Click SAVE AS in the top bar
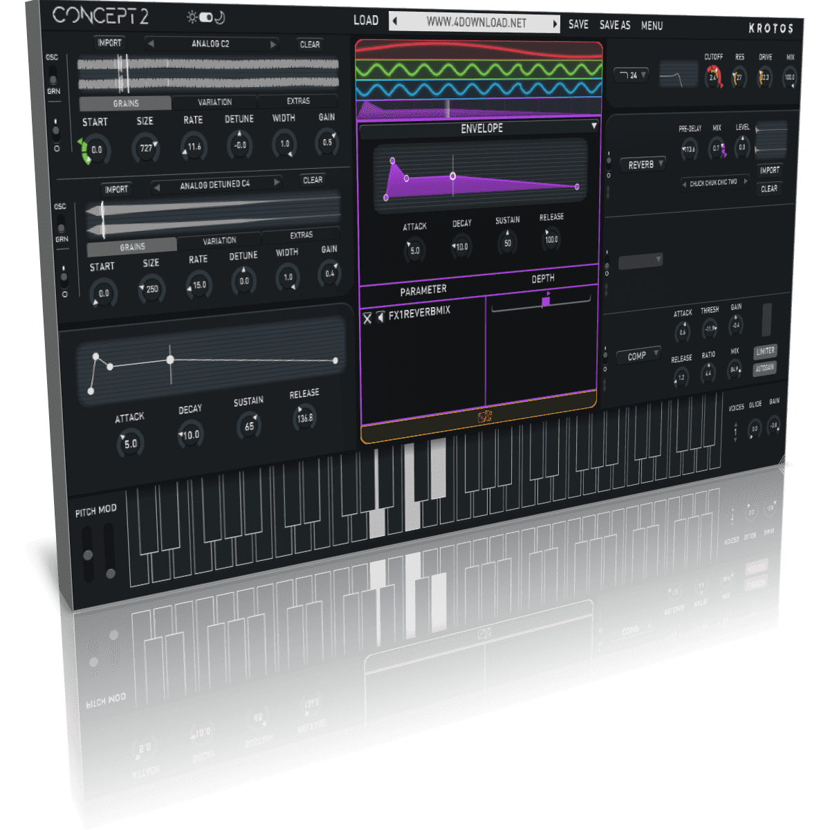The width and height of the screenshot is (830, 830). pyautogui.click(x=615, y=25)
